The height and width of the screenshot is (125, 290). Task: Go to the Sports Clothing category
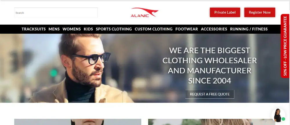click(114, 29)
